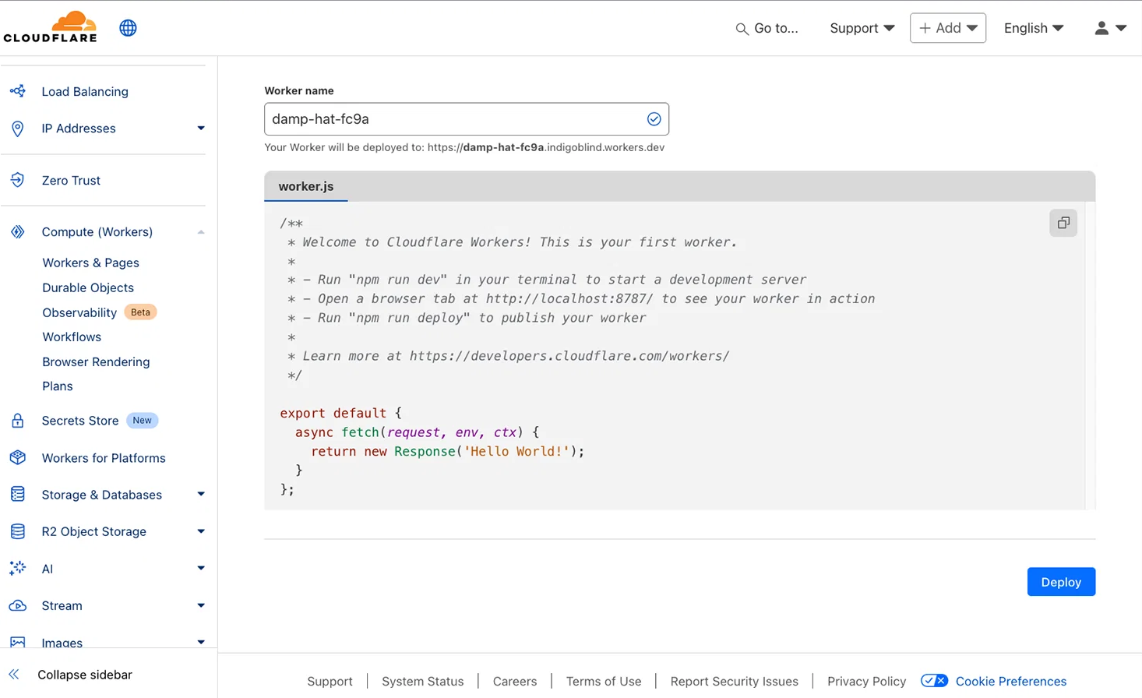This screenshot has width=1142, height=698.
Task: Click the Storage & Databases icon
Action: pyautogui.click(x=18, y=495)
